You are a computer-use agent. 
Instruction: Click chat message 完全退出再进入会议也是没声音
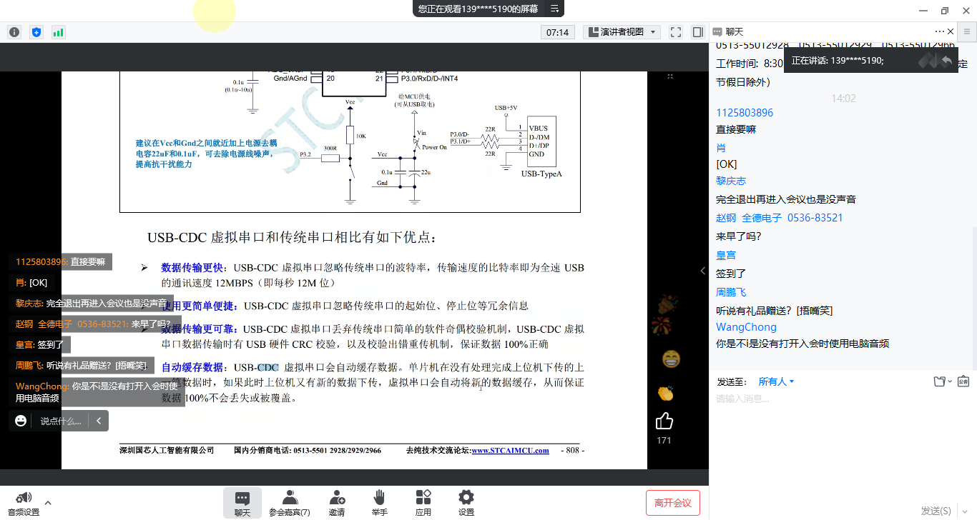click(786, 199)
